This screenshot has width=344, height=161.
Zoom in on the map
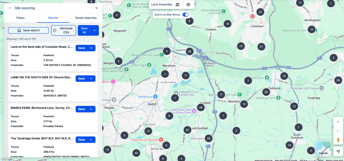tap(338, 122)
